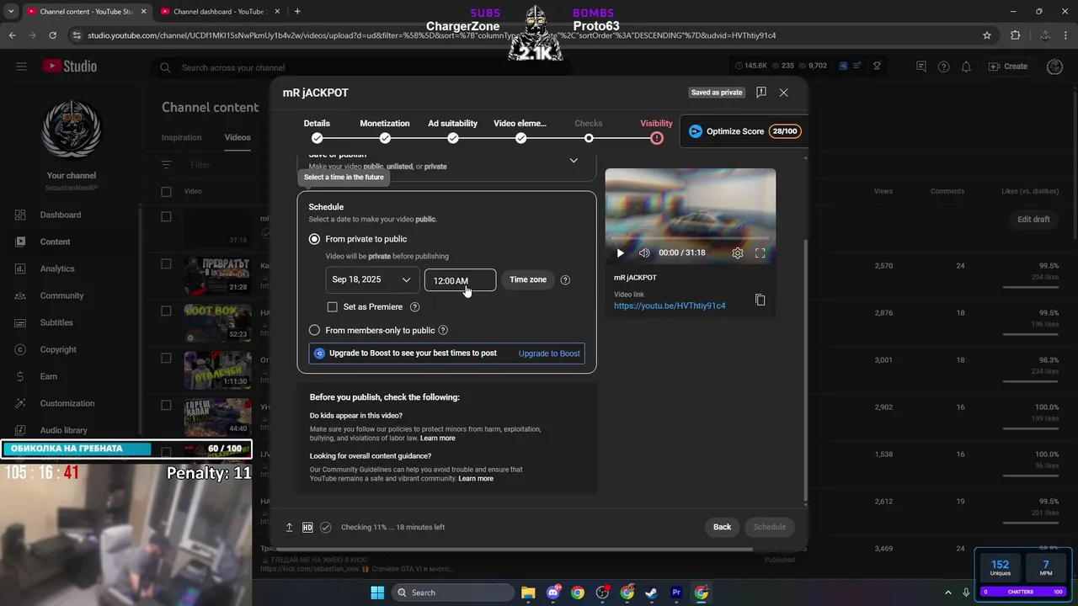Close the mR jACKPOT upload dialog
This screenshot has width=1078, height=606.
point(783,93)
